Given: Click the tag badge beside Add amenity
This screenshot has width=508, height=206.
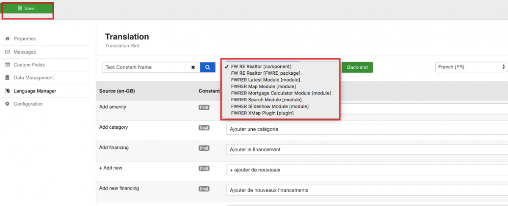Looking at the screenshot, I should [204, 107].
